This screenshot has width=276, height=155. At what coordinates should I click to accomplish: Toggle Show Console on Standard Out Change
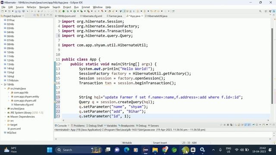point(246,125)
